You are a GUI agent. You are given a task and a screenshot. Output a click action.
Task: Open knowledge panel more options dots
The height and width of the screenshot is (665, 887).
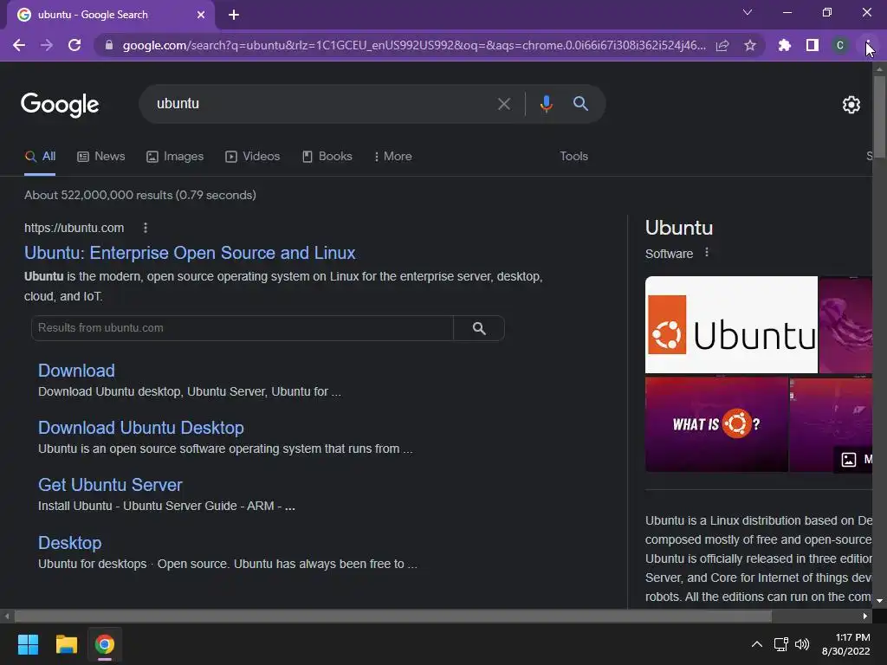tap(706, 253)
